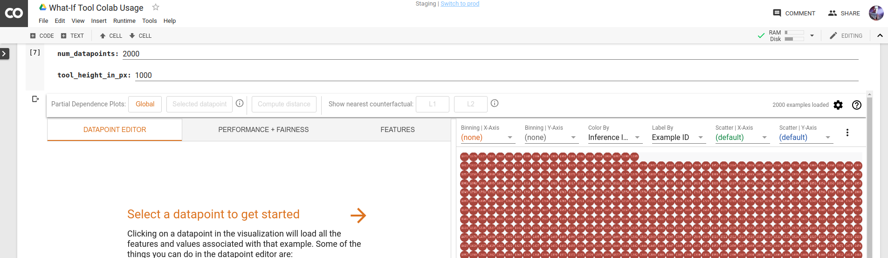Open the user account avatar
This screenshot has width=888, height=258.
tap(876, 13)
